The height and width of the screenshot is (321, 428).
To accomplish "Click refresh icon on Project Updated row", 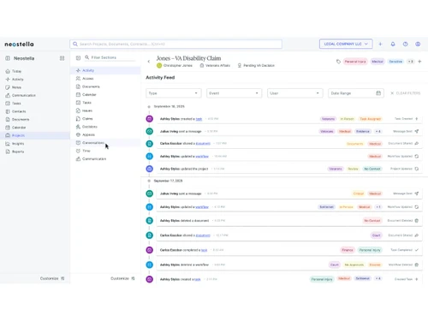I will pos(417,169).
